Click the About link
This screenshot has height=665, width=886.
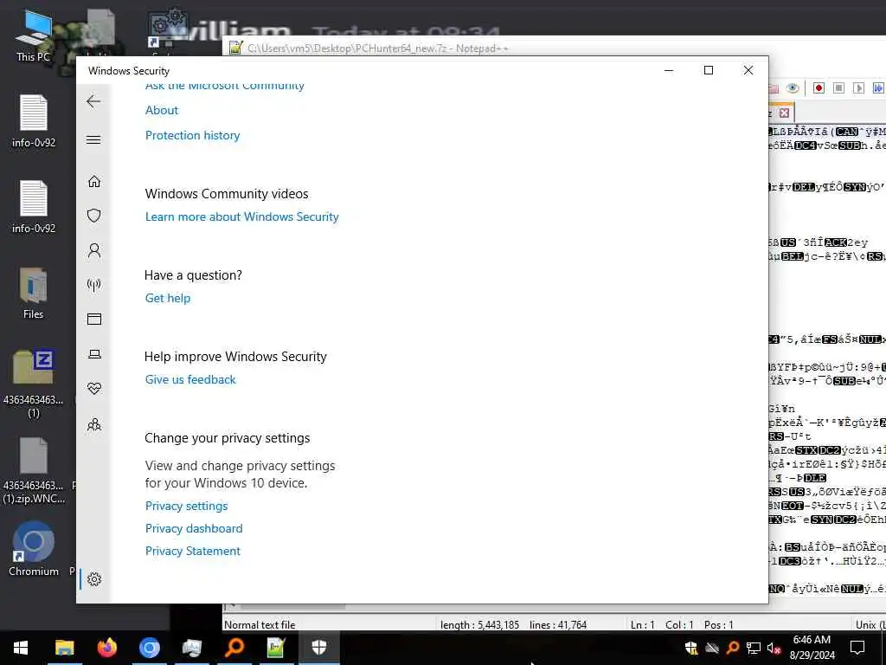(162, 110)
